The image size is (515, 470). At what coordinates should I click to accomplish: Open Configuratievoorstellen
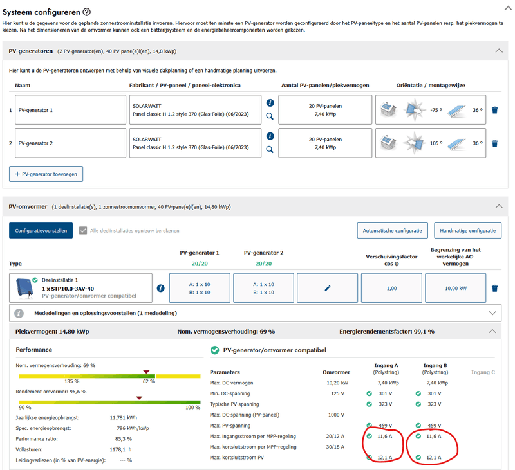click(x=41, y=230)
